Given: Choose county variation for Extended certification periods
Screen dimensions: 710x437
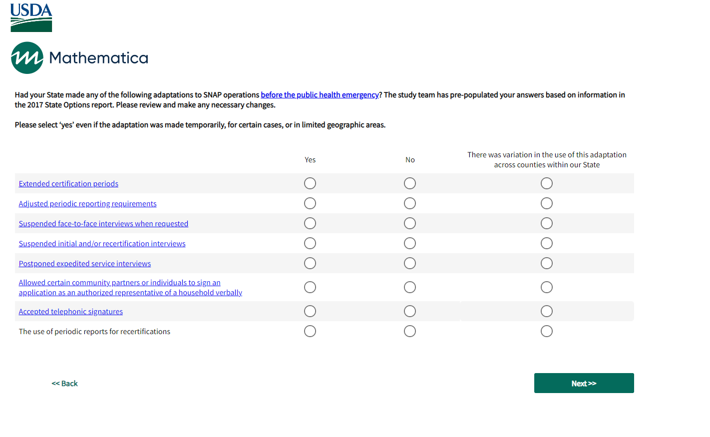Looking at the screenshot, I should [547, 183].
